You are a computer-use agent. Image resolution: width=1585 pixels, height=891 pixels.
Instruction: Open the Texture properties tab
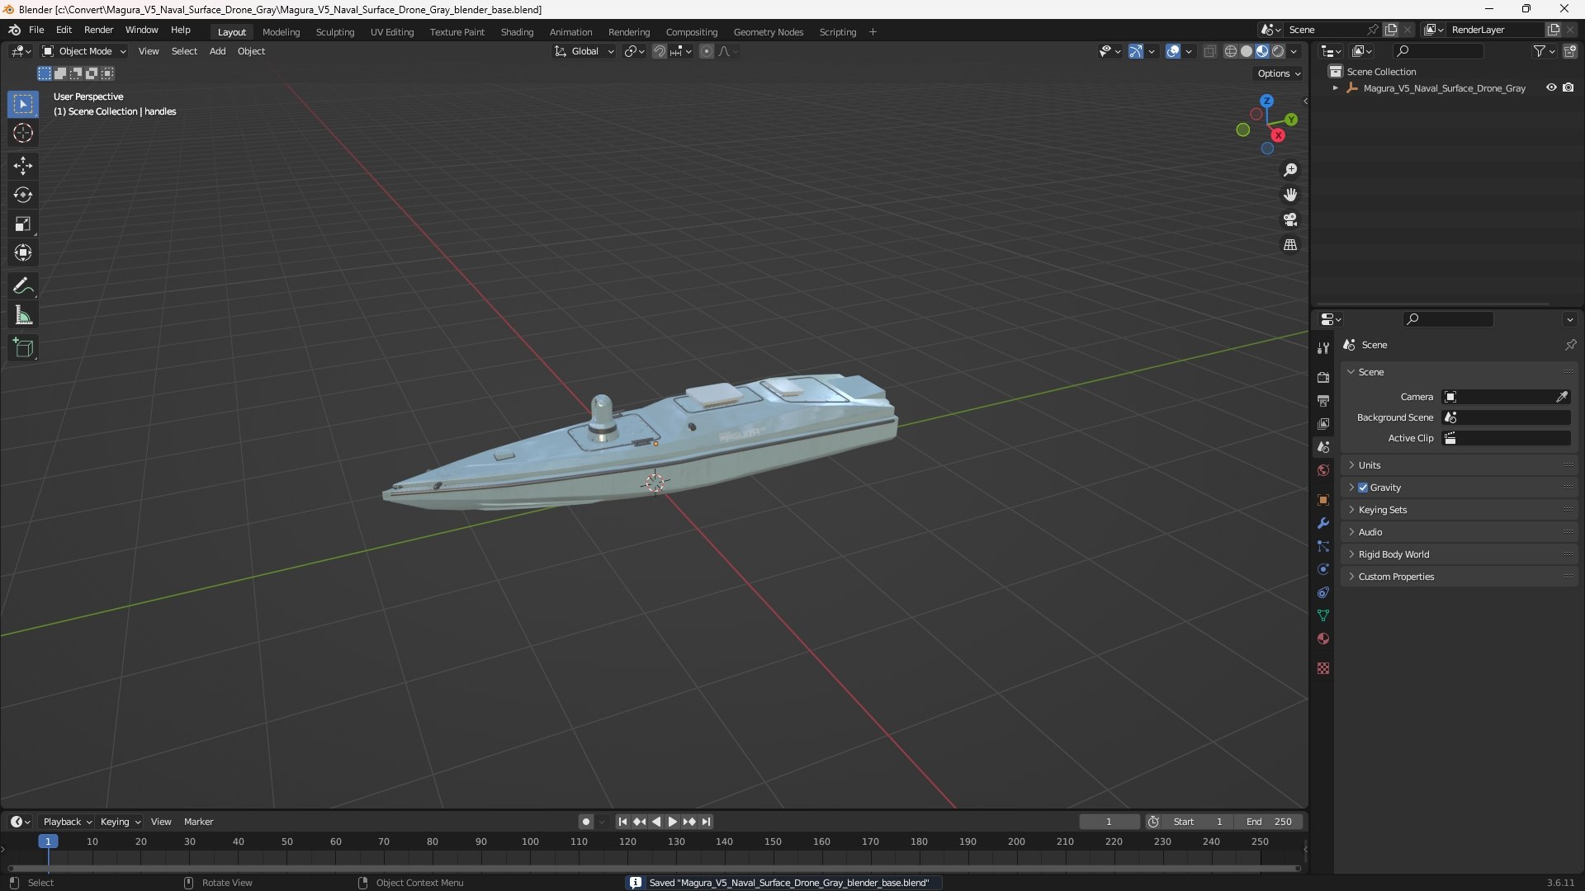point(1323,668)
